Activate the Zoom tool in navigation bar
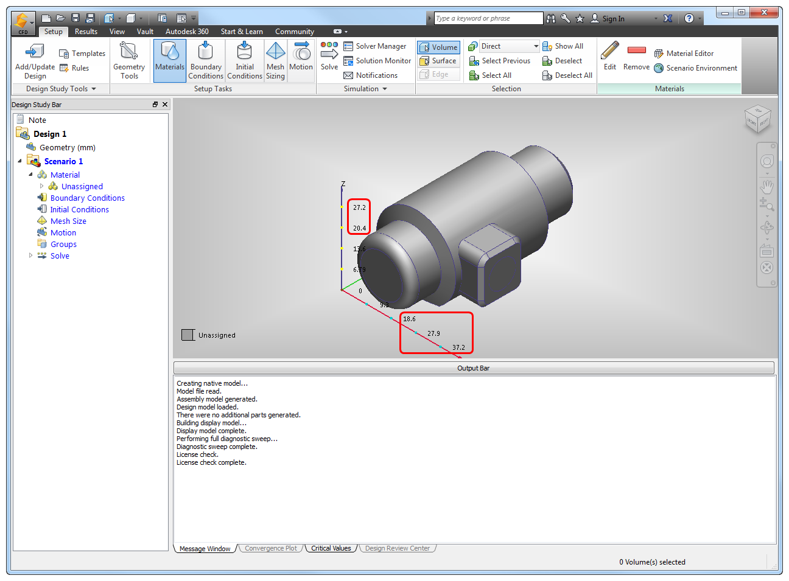Image resolution: width=789 pixels, height=581 pixels. pyautogui.click(x=767, y=204)
